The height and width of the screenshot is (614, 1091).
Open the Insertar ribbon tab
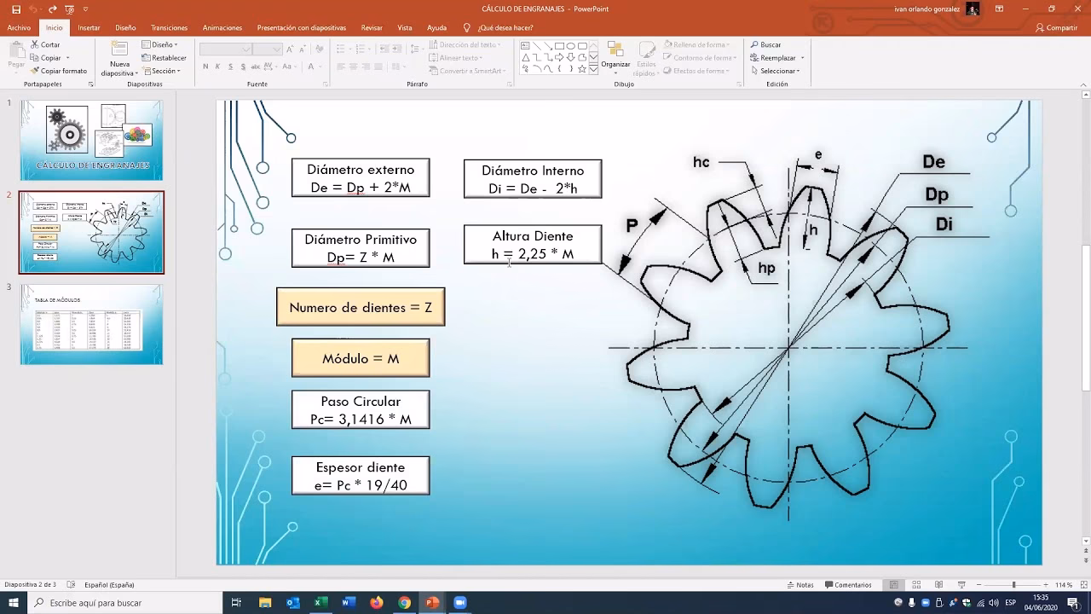point(89,27)
